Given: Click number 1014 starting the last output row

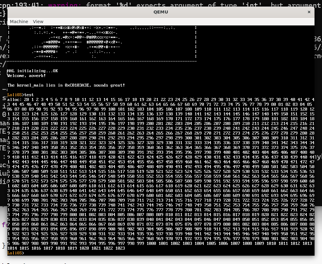Looking at the screenshot, I should click(12, 248).
